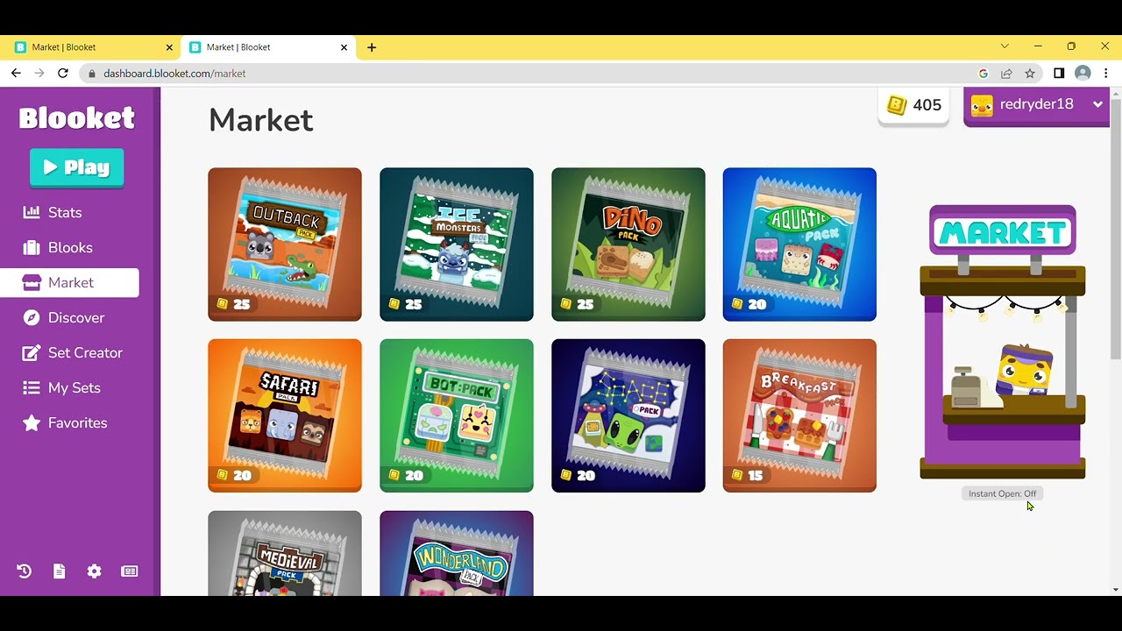Buy the Aquatic pack
This screenshot has width=1122, height=631.
pos(799,245)
